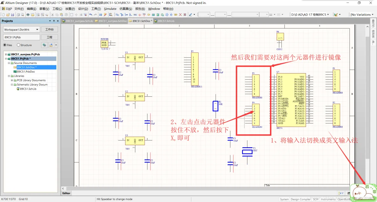Collapse the 89C51.PrjPcb project node
377x202 pixels.
pyautogui.click(x=6, y=59)
